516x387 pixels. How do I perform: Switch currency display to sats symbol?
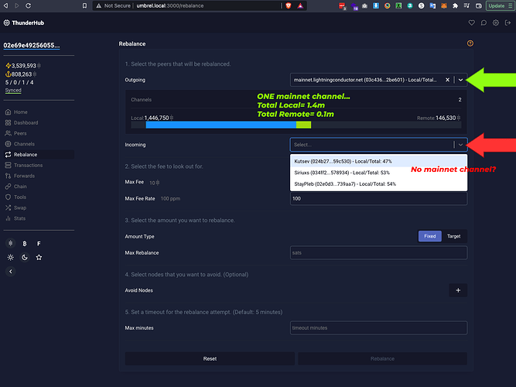[x=11, y=243]
